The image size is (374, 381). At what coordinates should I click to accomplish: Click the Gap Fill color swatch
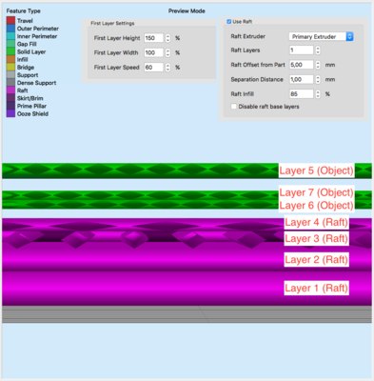click(x=10, y=44)
